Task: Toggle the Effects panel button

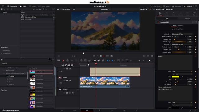Action: pos(23,6)
